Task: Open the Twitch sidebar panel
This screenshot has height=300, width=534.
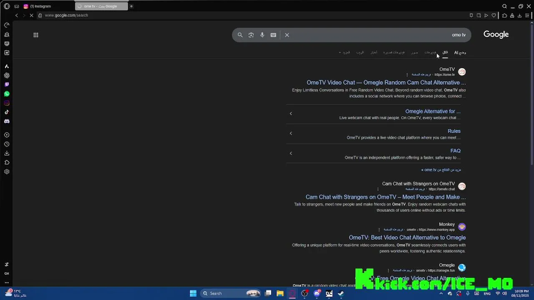Action: [7, 85]
